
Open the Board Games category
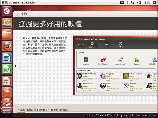(x=103, y=61)
